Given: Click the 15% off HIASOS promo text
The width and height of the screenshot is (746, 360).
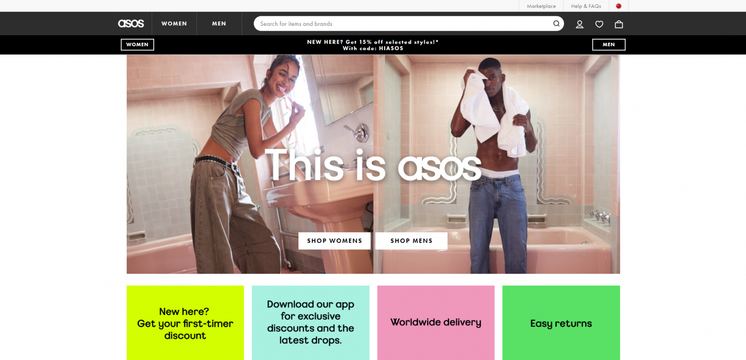Looking at the screenshot, I should point(373,45).
